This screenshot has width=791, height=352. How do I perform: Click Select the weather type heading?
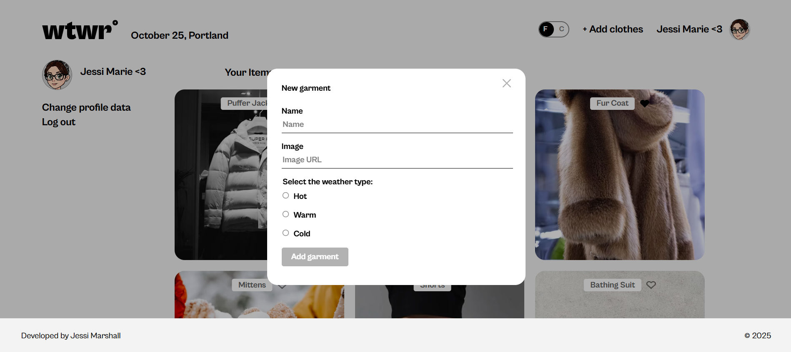(x=328, y=182)
